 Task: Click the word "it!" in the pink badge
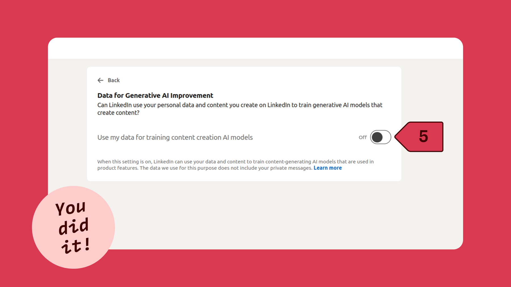[76, 245]
